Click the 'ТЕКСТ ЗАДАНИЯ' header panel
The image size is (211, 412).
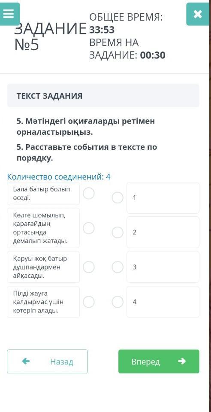(103, 96)
